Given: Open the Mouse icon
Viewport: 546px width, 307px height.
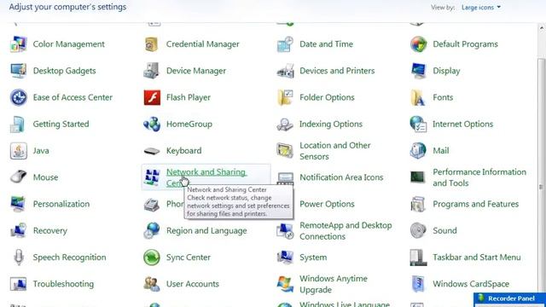Looking at the screenshot, I should pyautogui.click(x=19, y=177).
